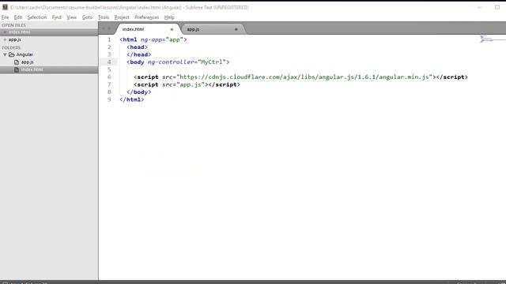506x284 pixels.
Task: Click index.html file icon in folder tree
Action: pyautogui.click(x=17, y=69)
